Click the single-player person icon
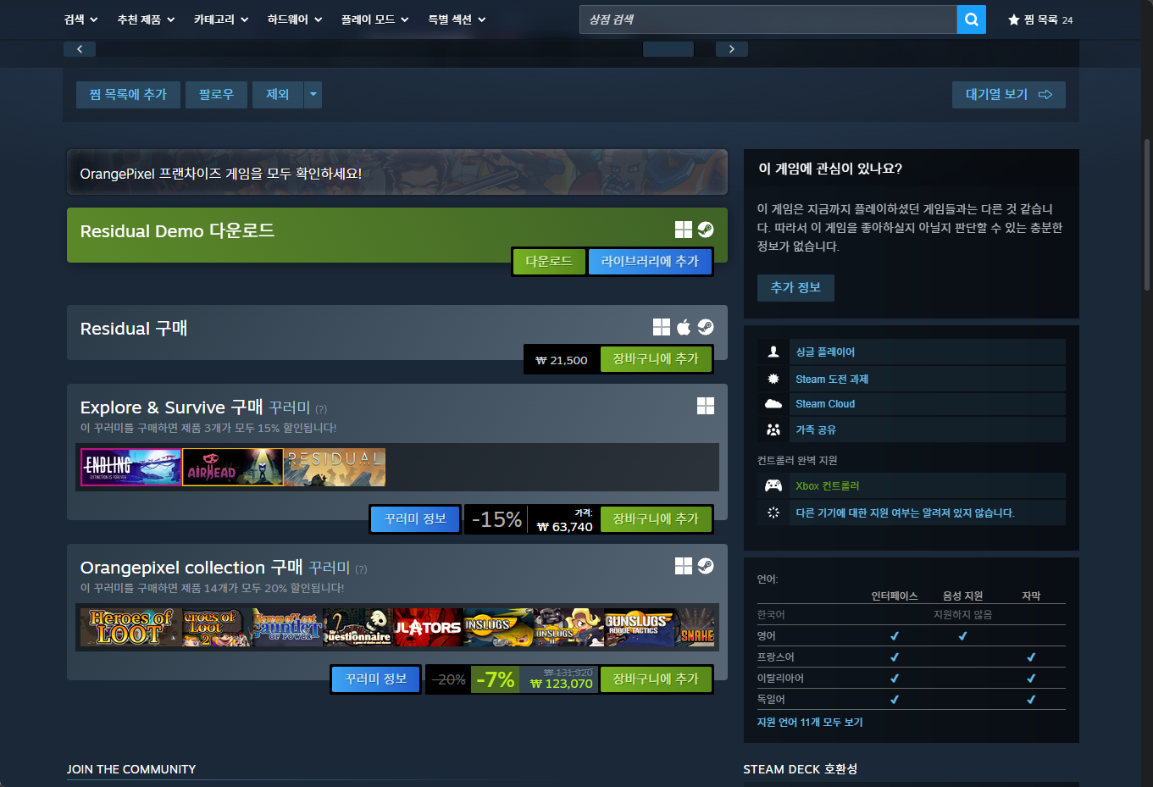 coord(773,352)
